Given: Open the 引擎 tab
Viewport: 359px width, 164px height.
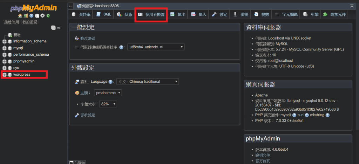Looking at the screenshot, I should 311,14.
